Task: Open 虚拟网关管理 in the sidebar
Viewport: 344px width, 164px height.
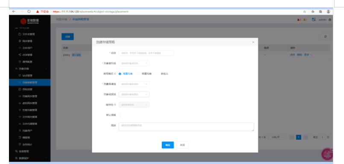Action: 28,103
